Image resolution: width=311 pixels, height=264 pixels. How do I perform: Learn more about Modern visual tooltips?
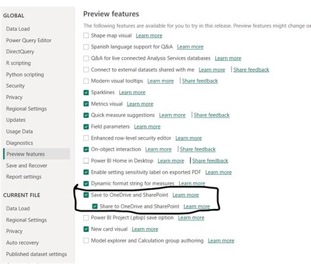tap(161, 81)
